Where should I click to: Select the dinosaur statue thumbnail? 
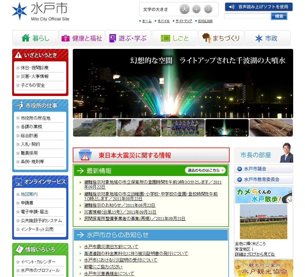(x=139, y=128)
